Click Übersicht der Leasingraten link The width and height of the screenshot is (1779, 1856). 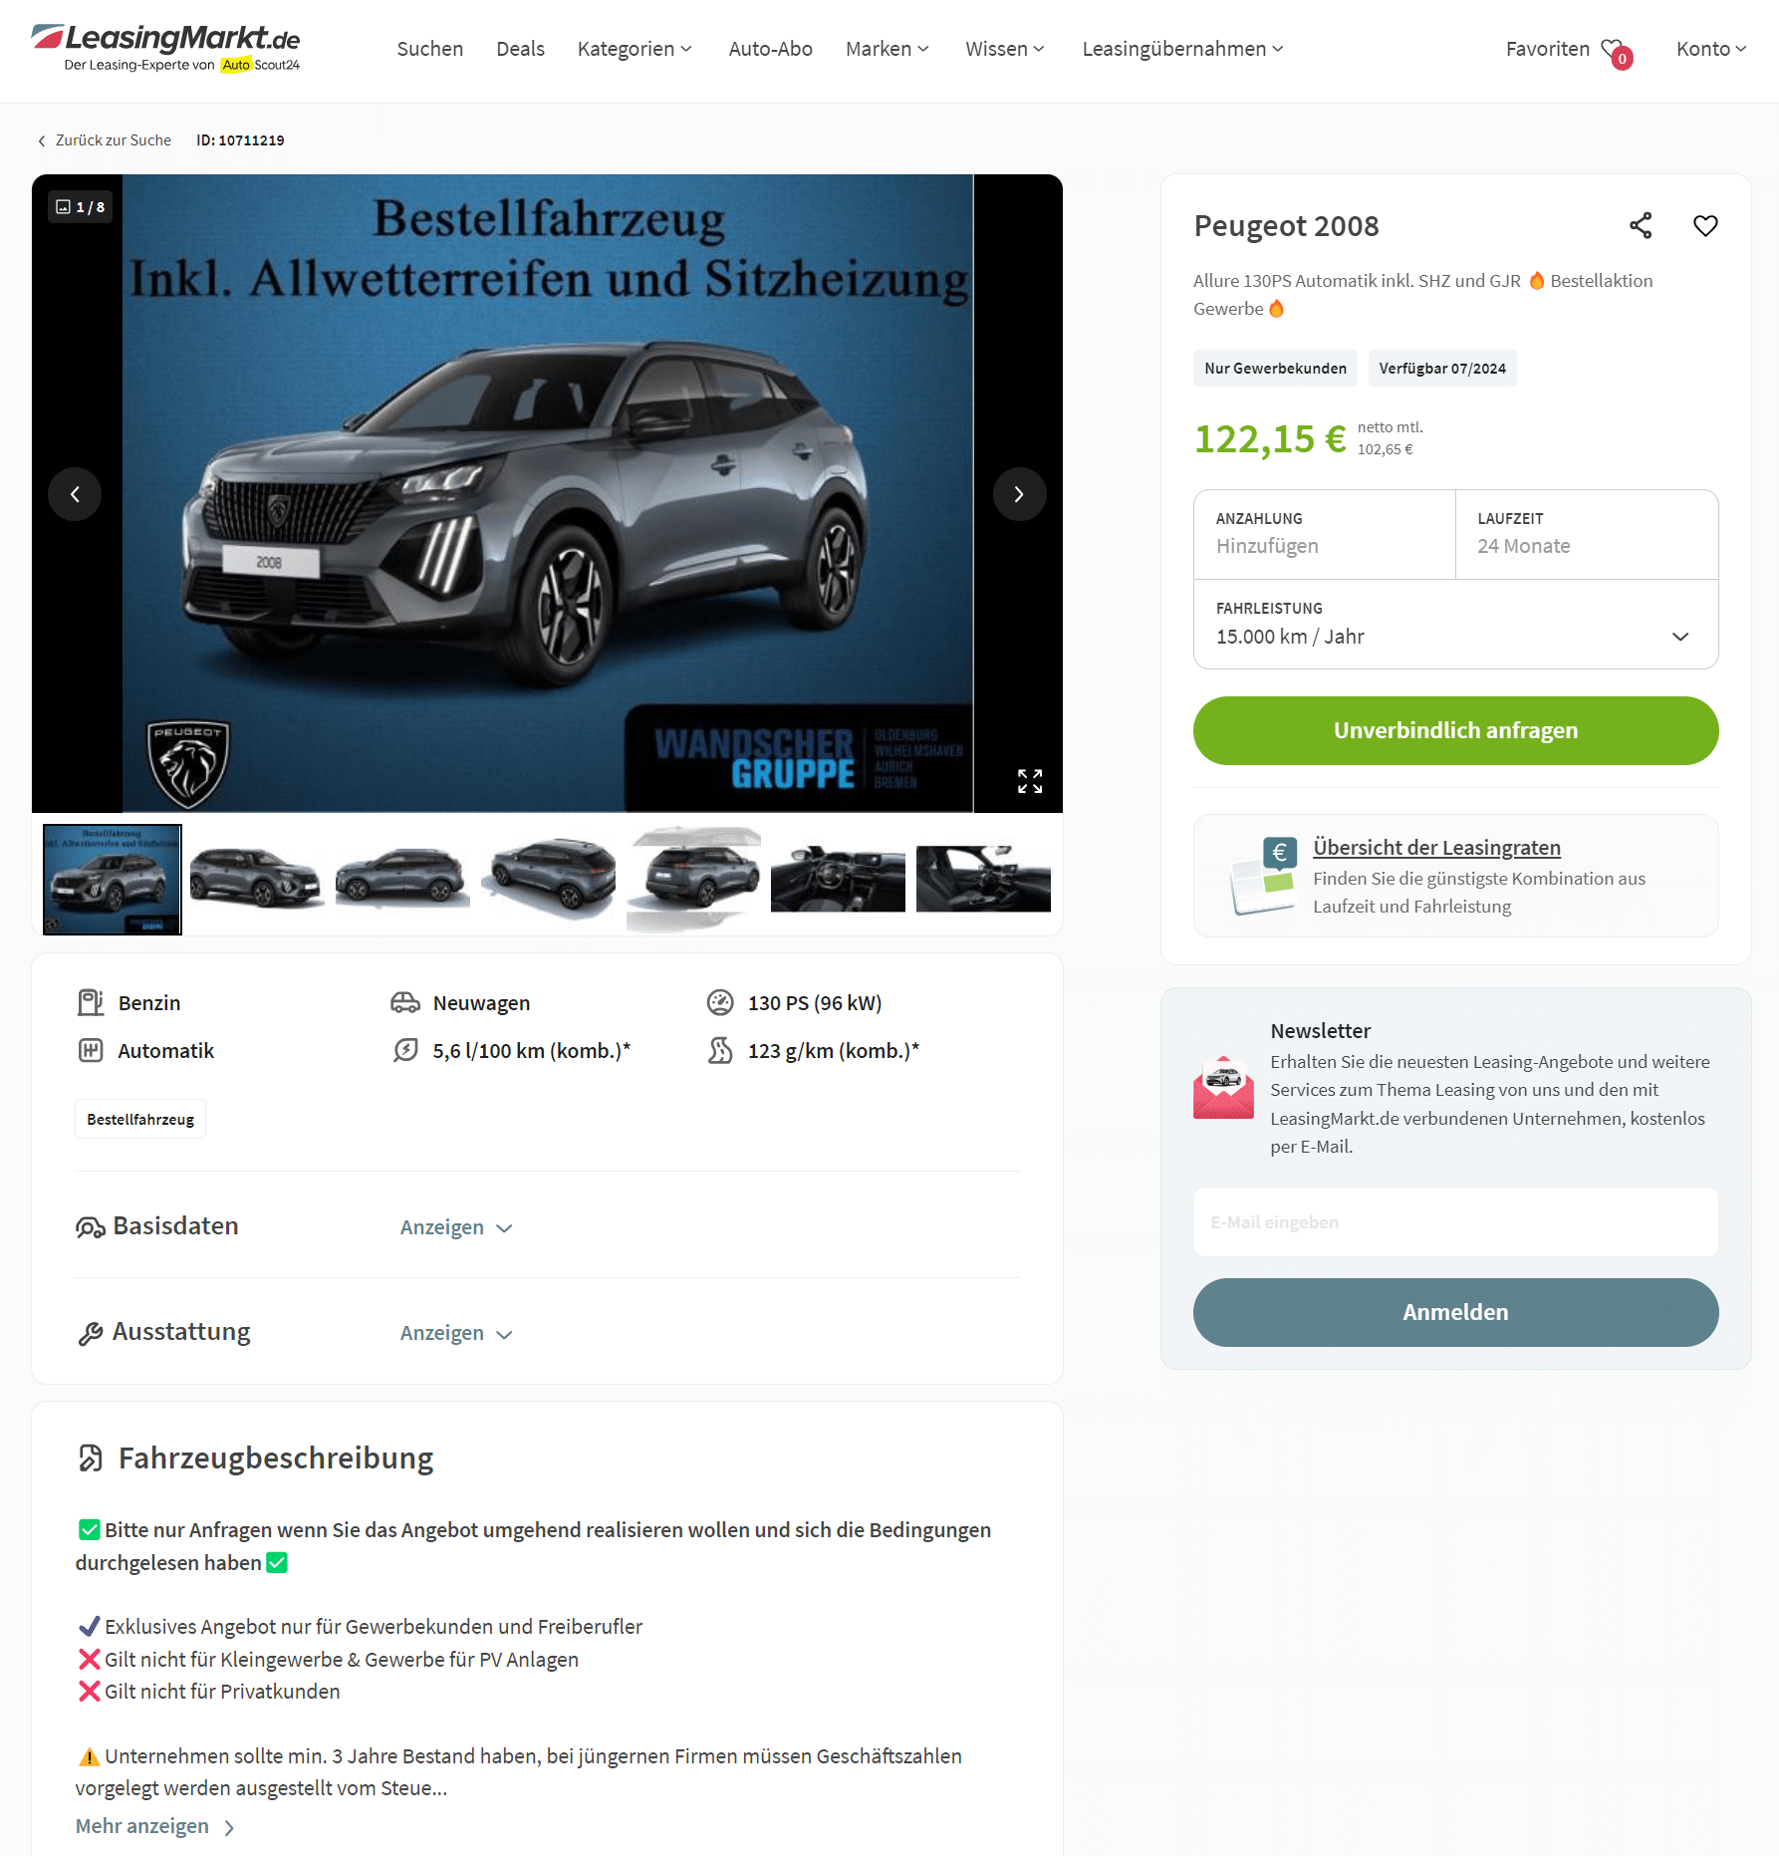coord(1436,848)
